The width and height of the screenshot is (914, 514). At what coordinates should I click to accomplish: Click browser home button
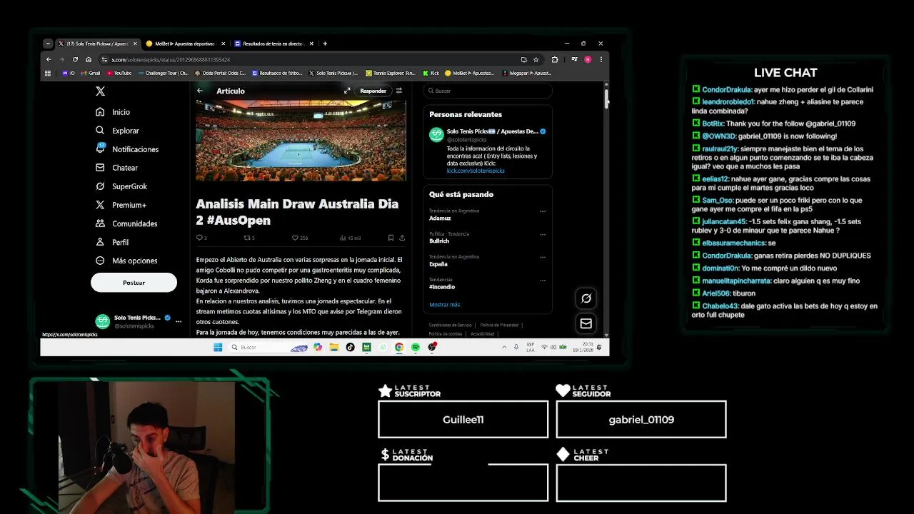tap(89, 59)
